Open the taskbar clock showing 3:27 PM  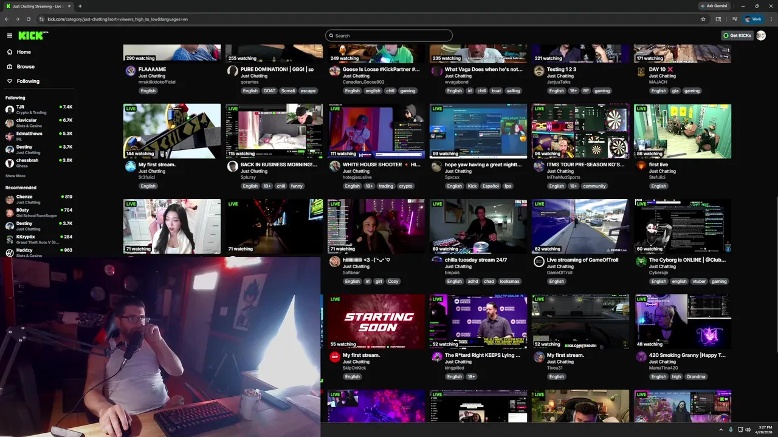[764, 430]
